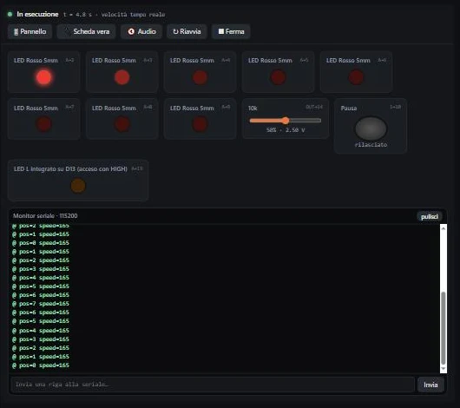Screen dimensions: 460x408
Task: Click the Pannello button icon
Action: click(x=16, y=32)
